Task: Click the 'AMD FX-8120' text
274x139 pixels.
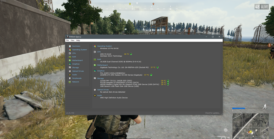Action: [x=105, y=54]
